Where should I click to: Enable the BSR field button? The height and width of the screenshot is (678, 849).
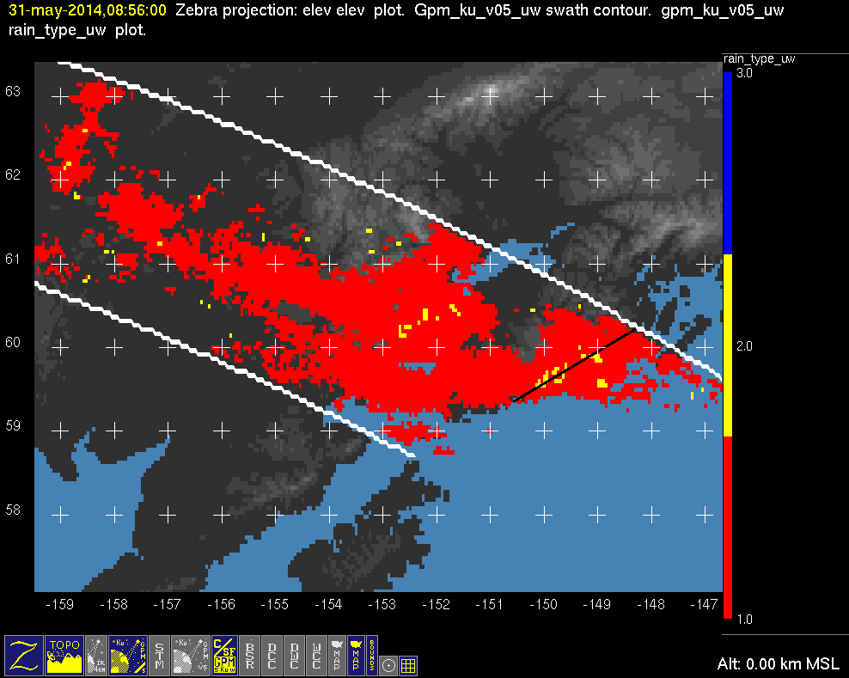coord(249,654)
